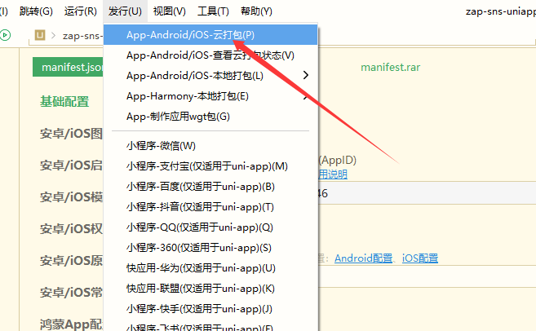Select 快应用-华为 menu entry

pos(210,268)
